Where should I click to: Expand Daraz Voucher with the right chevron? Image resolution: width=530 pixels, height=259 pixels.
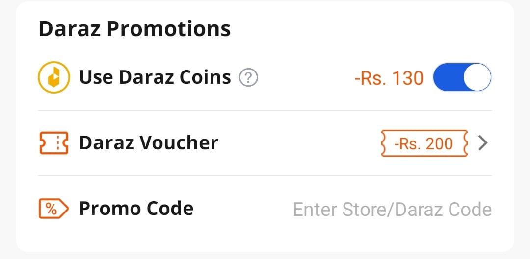483,143
